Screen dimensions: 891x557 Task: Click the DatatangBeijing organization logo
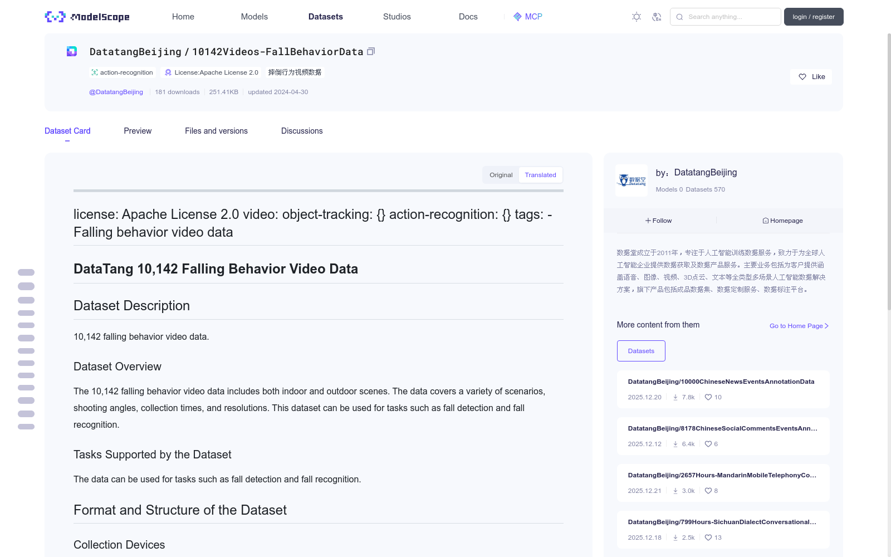tap(631, 180)
